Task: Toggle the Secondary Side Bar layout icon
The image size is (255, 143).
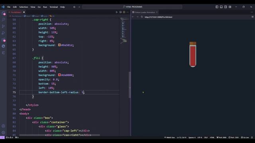Action: coord(226,7)
